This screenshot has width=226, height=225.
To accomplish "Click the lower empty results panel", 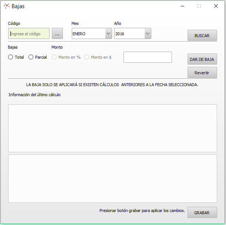I will (x=112, y=179).
